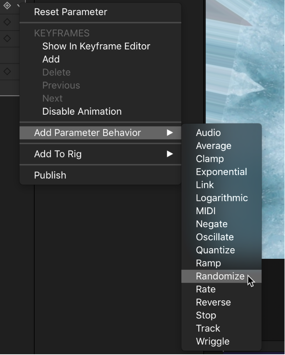Pick the Link parameter behavior
This screenshot has height=355, width=285.
pyautogui.click(x=205, y=185)
